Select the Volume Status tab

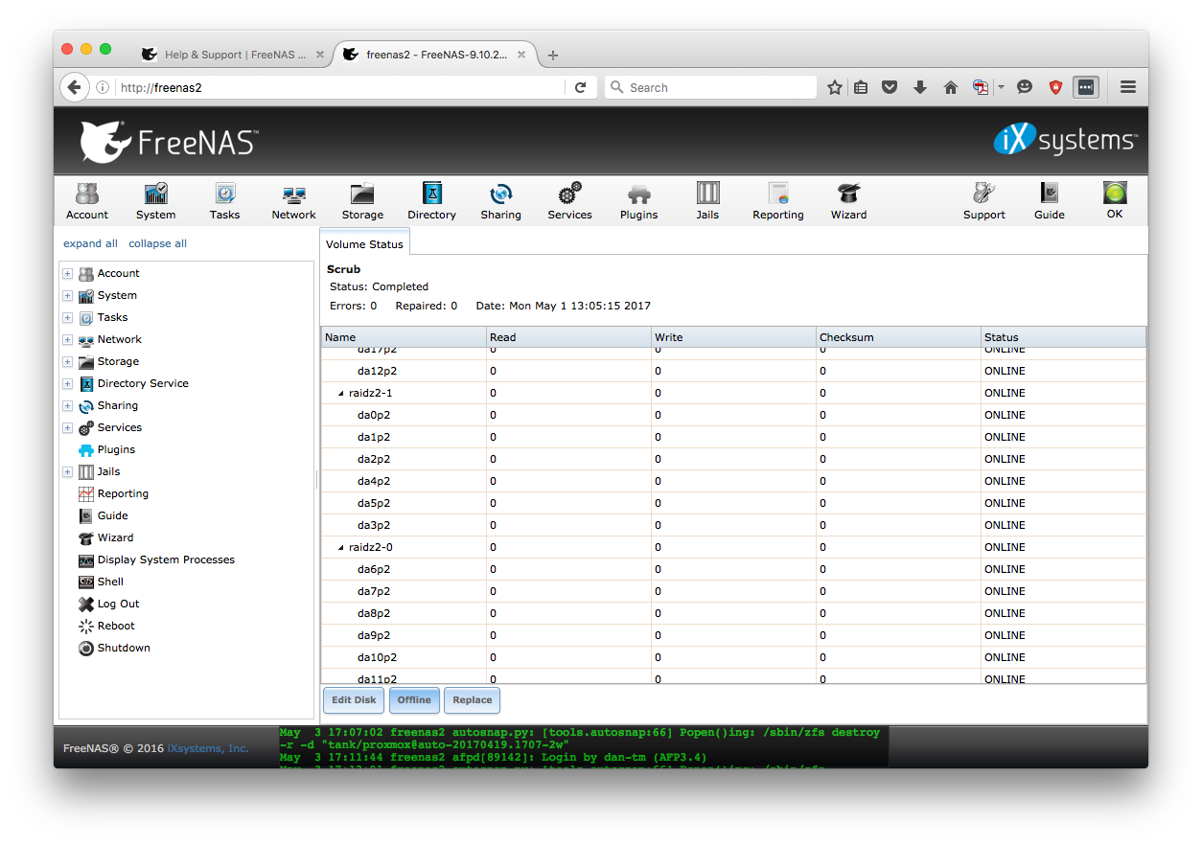[364, 244]
